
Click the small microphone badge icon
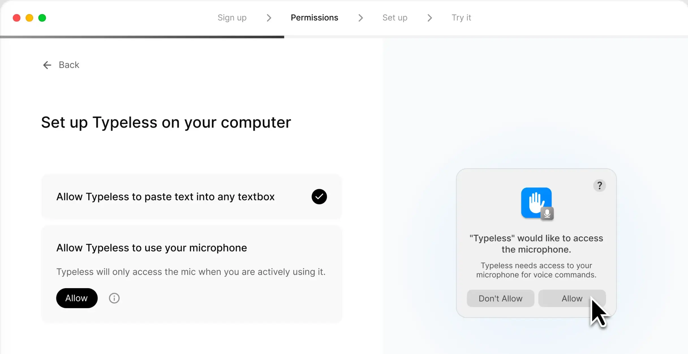547,213
